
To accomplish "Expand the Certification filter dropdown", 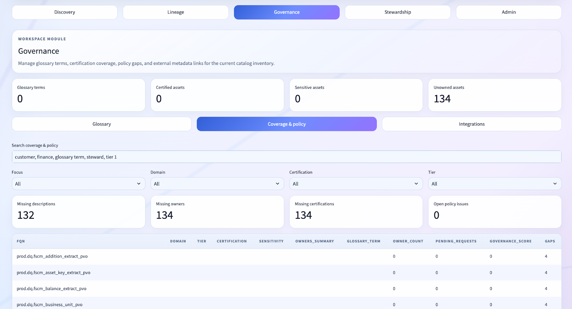I will pyautogui.click(x=356, y=184).
